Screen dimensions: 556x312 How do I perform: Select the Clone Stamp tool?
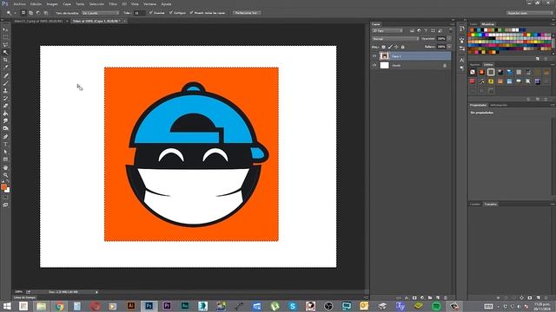(5, 90)
